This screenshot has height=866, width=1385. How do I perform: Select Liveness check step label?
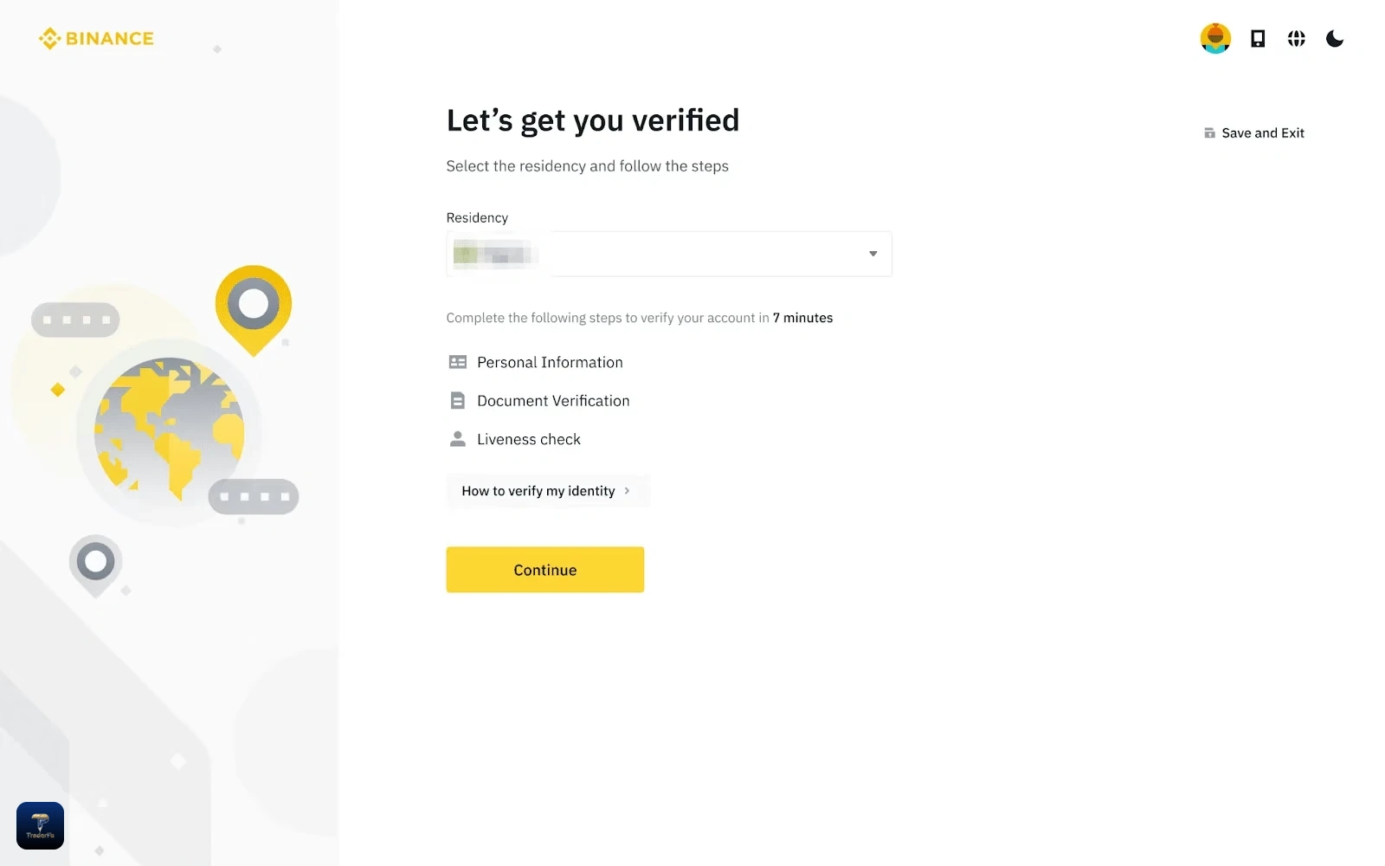click(529, 439)
